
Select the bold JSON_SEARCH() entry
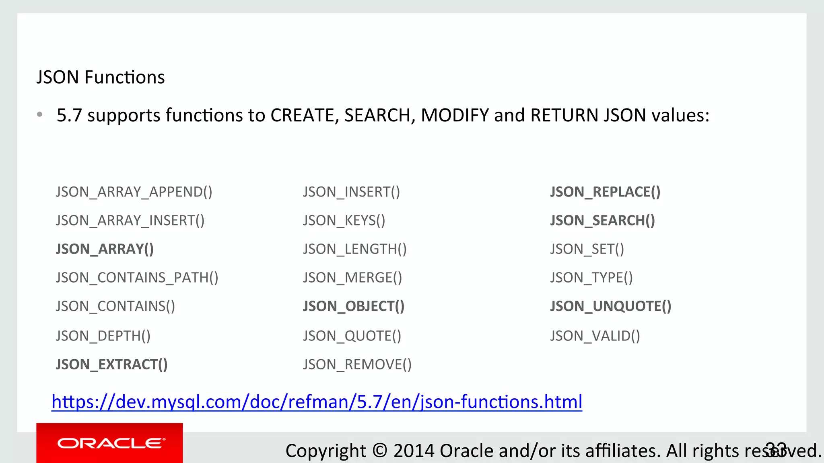(603, 221)
